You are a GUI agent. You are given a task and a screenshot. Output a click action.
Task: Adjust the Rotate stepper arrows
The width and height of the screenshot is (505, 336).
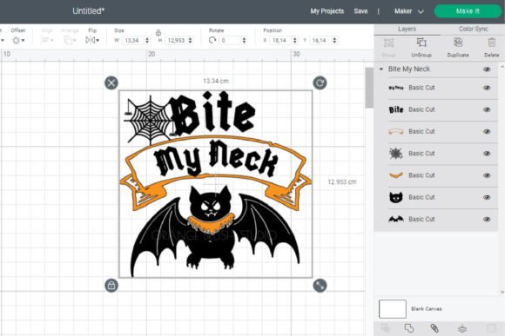click(244, 41)
